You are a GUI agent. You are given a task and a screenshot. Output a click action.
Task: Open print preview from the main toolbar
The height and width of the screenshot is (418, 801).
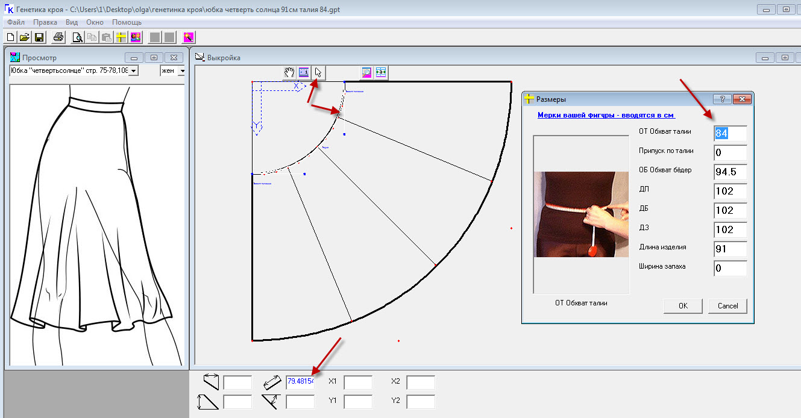[78, 37]
